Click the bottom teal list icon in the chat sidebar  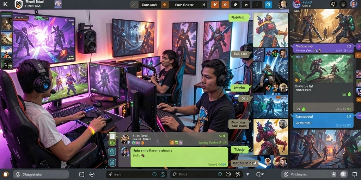[x=112, y=163]
